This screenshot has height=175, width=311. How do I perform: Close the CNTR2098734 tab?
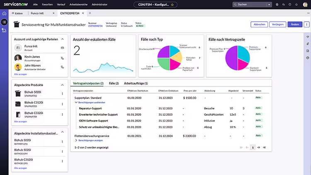pos(83,13)
